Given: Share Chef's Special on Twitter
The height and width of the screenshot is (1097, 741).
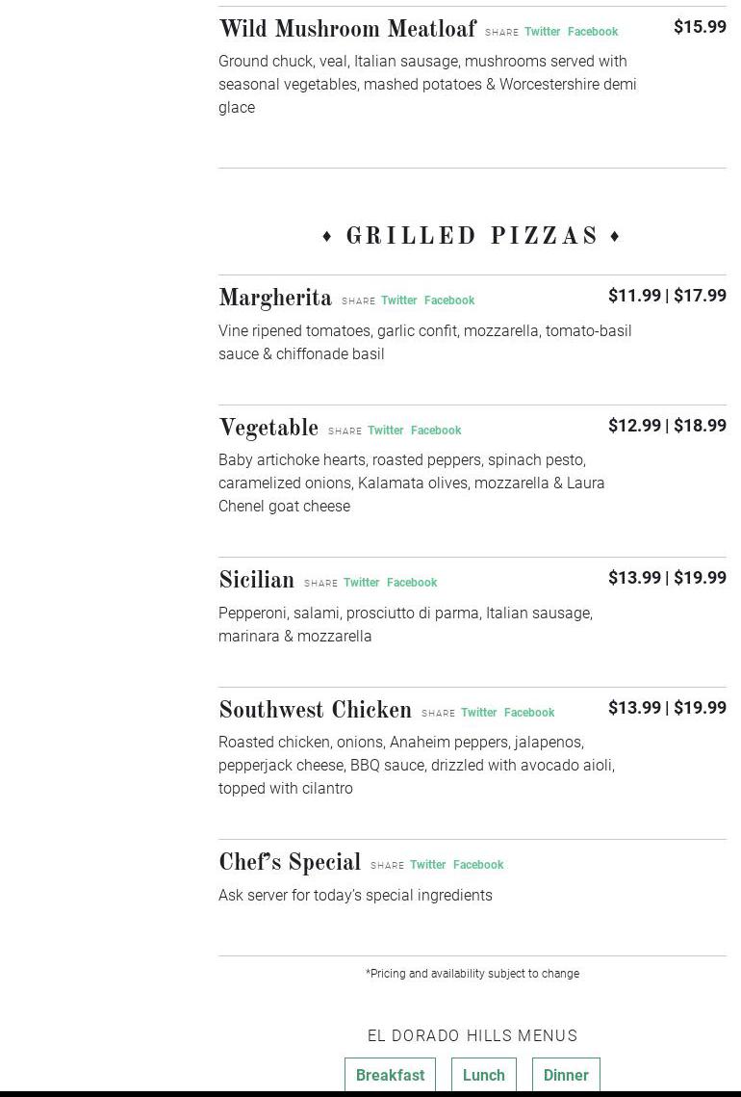Looking at the screenshot, I should 427,865.
